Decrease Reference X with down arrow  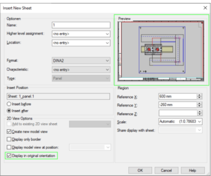tap(199, 98)
